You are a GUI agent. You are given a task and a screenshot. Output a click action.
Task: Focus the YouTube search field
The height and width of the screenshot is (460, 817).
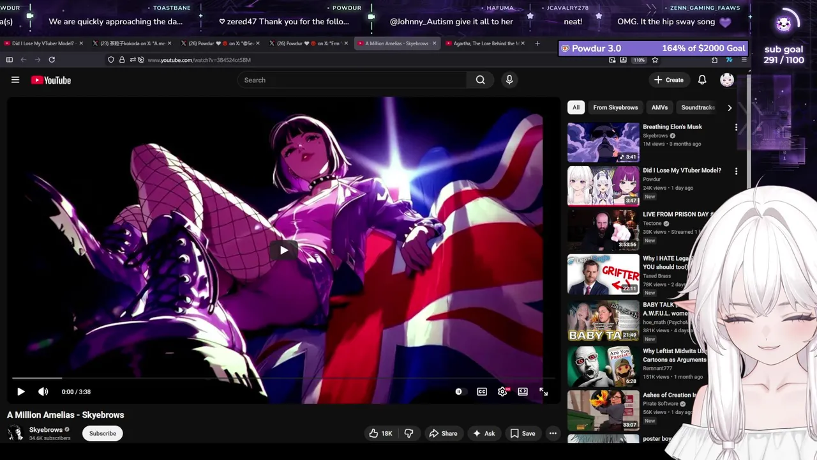click(x=352, y=80)
